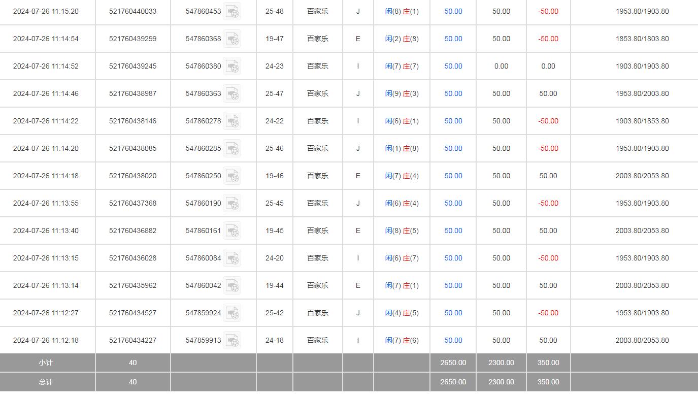Screen dimensions: 698x394
Task: View replay video of round 547860084
Action: tap(232, 258)
